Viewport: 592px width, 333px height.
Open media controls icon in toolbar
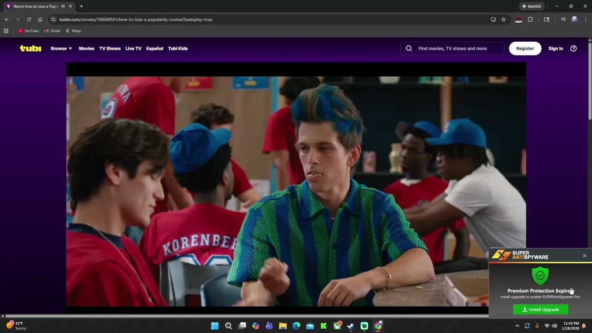coord(563,19)
